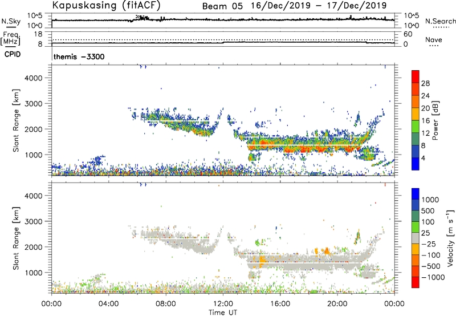Select the "−25" value on velocity colorbar
Viewport: 456px width, 316px height.
pos(429,244)
